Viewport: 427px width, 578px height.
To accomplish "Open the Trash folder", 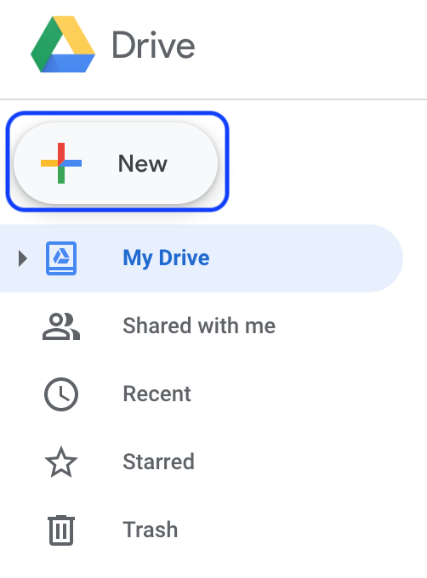I will 151,530.
